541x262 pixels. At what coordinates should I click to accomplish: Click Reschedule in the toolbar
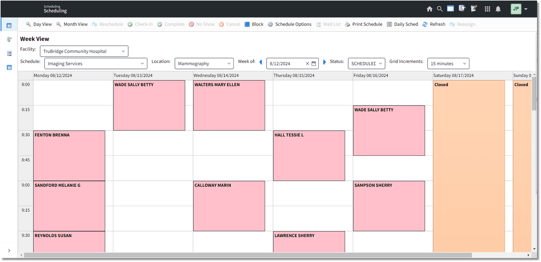point(107,24)
